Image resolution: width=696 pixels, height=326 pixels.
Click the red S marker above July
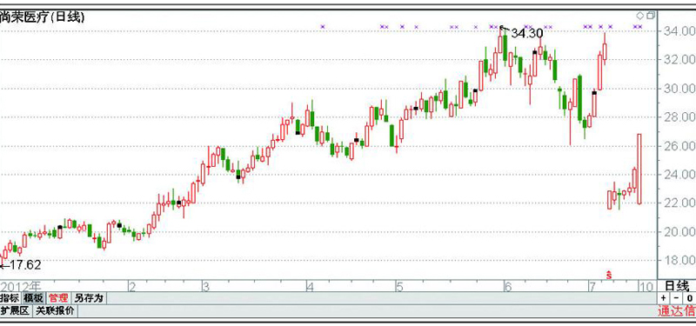609,275
